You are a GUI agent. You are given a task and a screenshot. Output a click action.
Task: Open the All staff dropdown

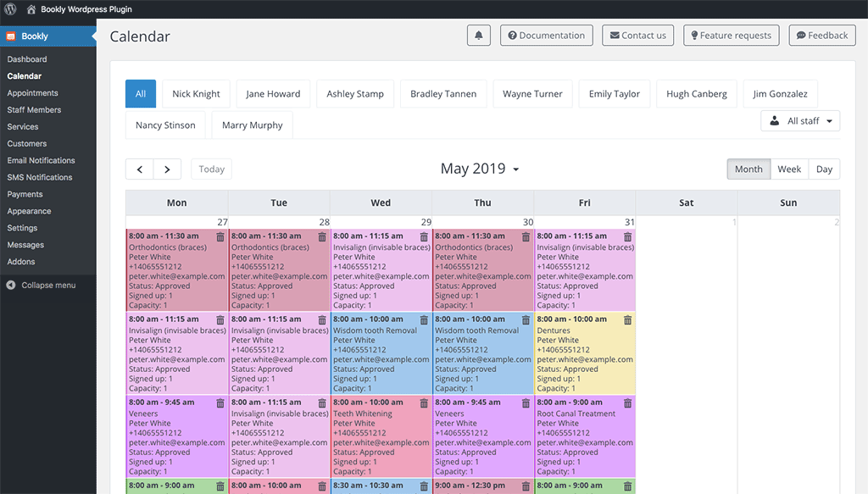click(800, 121)
